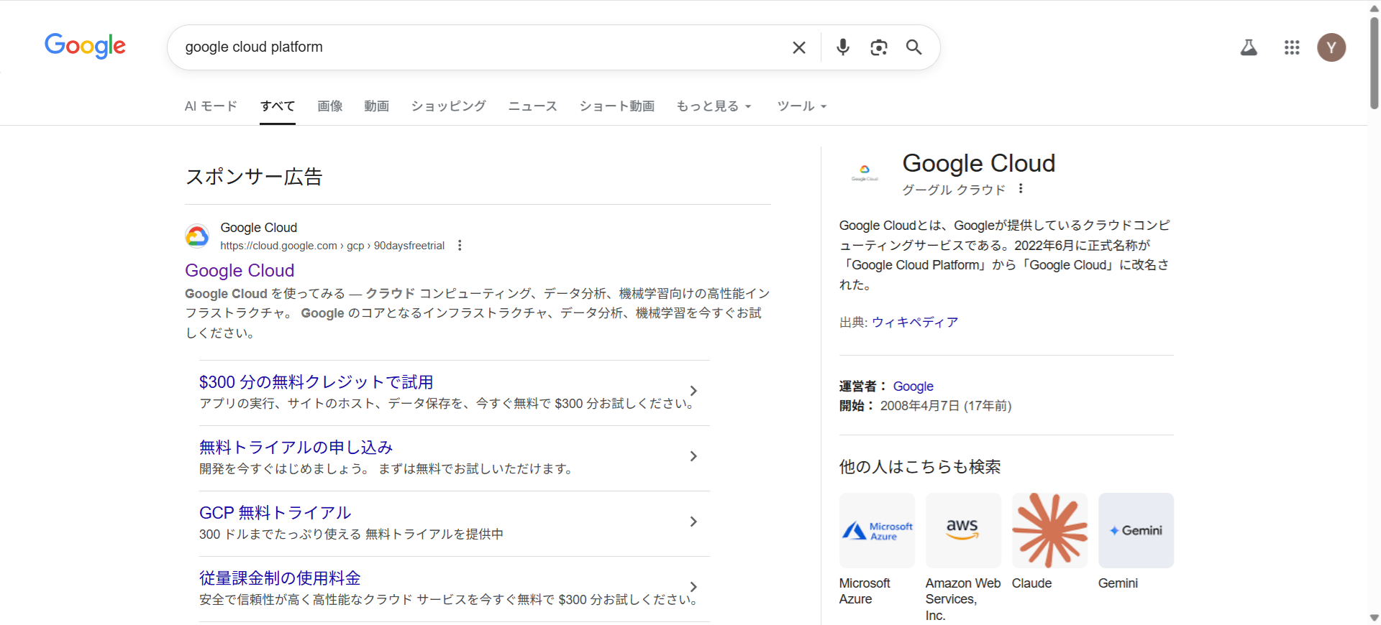Clear the search box with the X icon
The height and width of the screenshot is (625, 1381).
798,47
